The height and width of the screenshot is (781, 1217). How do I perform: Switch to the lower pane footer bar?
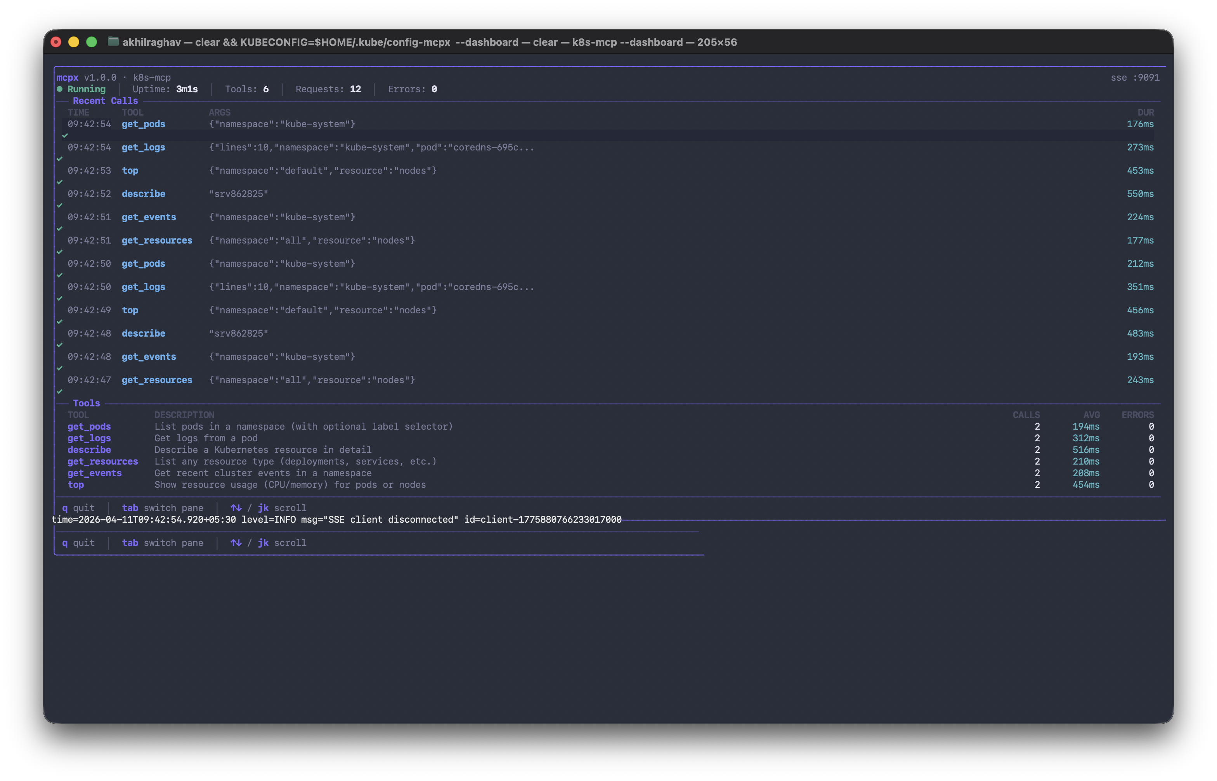(163, 543)
